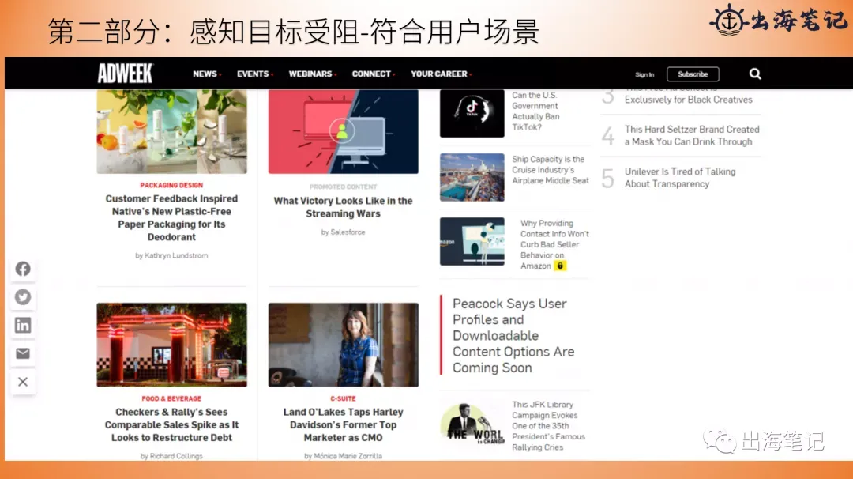Close the social share sidebar
This screenshot has width=853, height=479.
[23, 382]
